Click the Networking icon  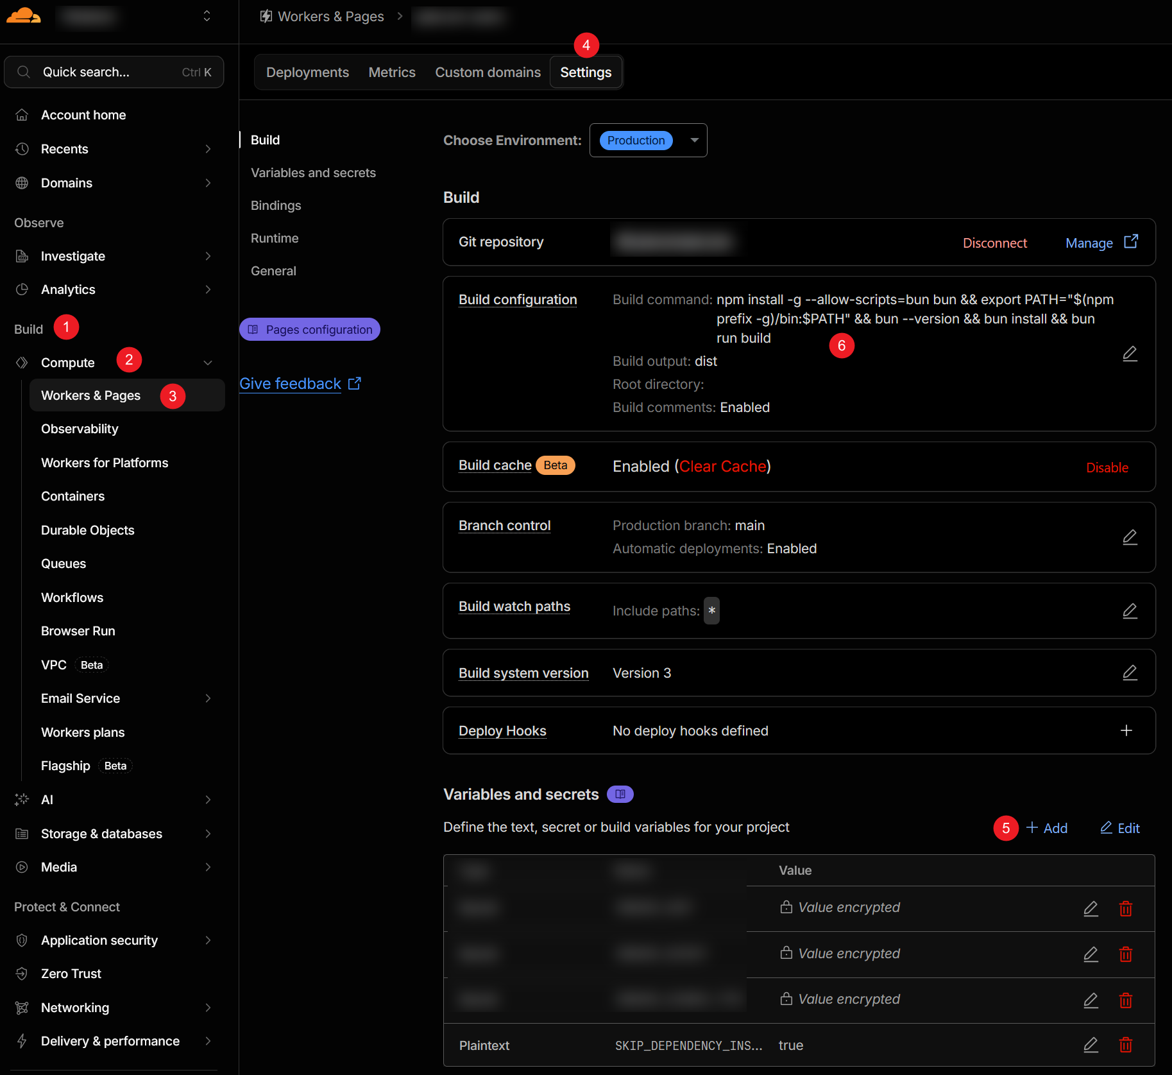coord(22,1008)
